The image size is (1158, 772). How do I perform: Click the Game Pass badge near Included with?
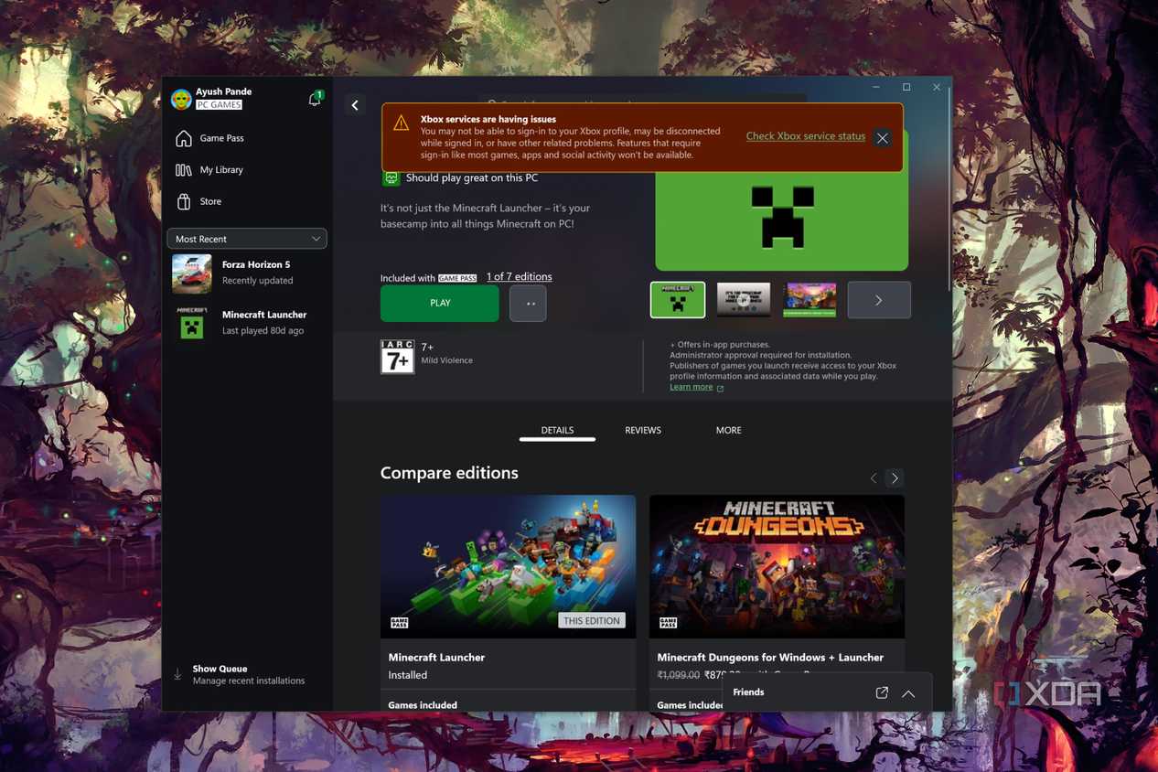point(457,278)
